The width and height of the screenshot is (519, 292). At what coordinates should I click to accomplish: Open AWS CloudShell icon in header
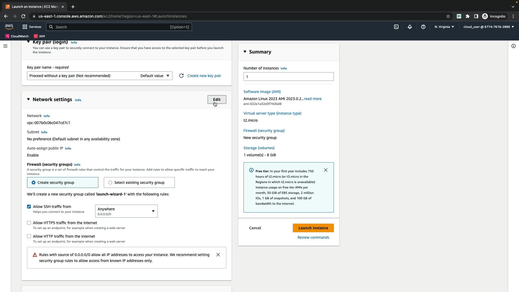click(x=396, y=27)
